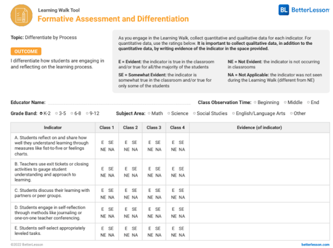Circle E for indicator A, Class 1

coord(103,143)
